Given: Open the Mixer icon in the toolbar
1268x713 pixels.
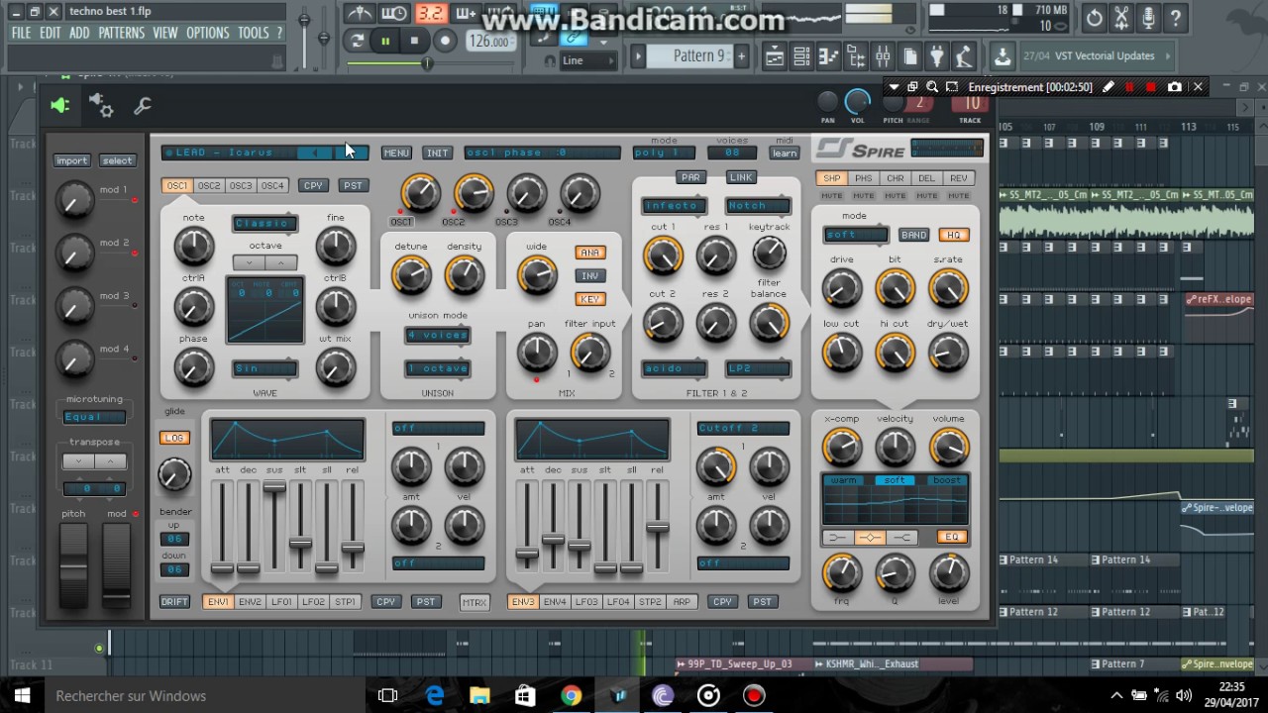Looking at the screenshot, I should pos(883,55).
